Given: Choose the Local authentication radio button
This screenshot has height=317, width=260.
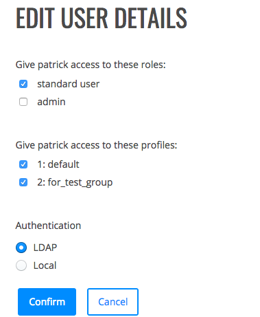Looking at the screenshot, I should [21, 265].
